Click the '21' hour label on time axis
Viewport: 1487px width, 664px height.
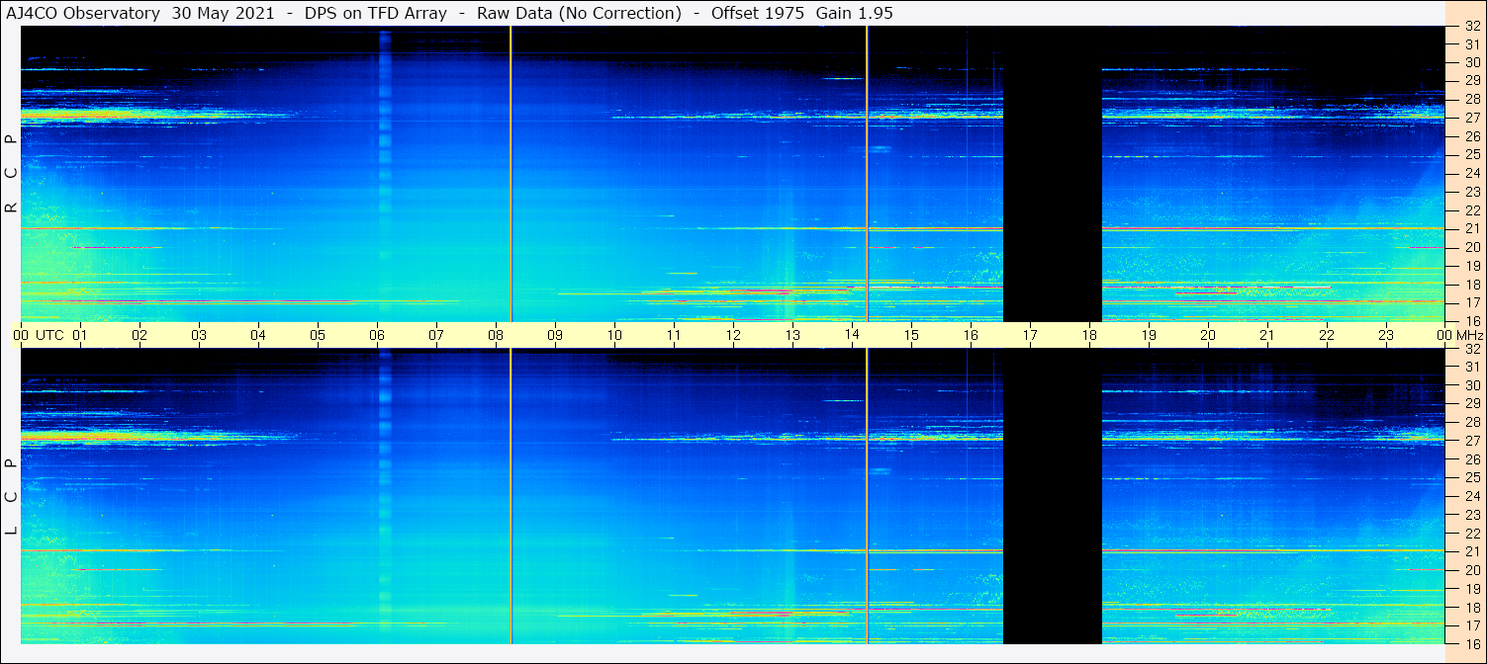1267,335
